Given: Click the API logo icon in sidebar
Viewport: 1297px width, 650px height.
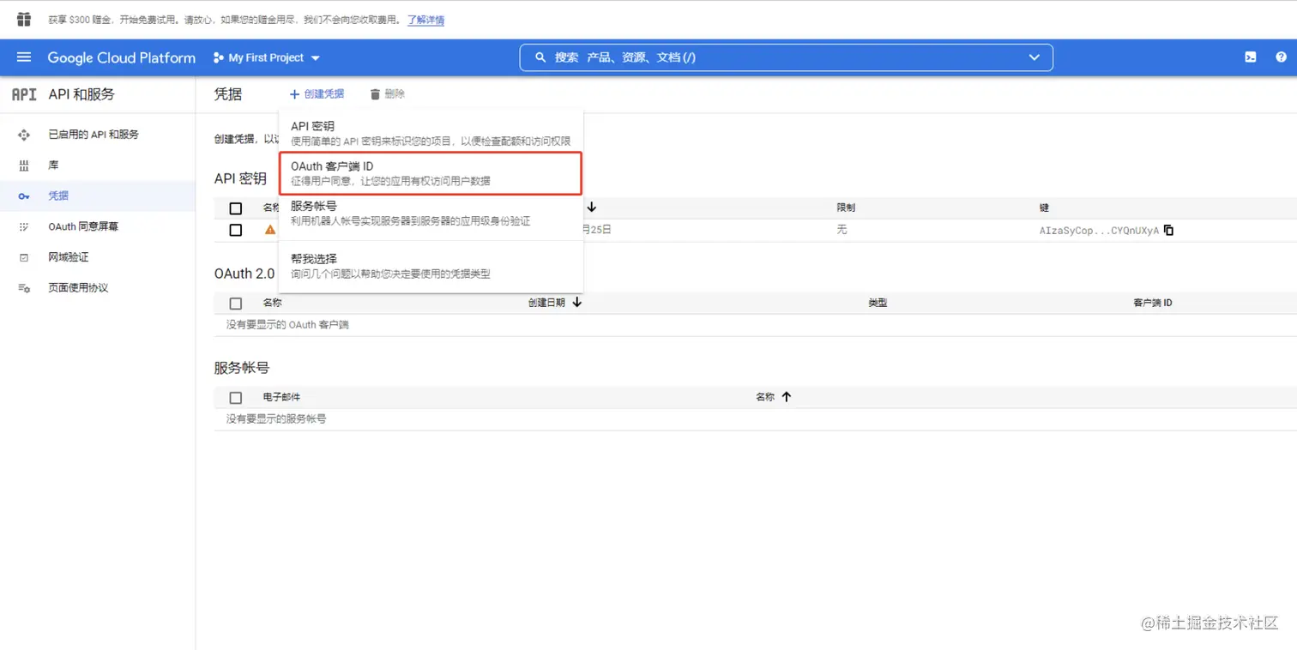Looking at the screenshot, I should click(24, 94).
